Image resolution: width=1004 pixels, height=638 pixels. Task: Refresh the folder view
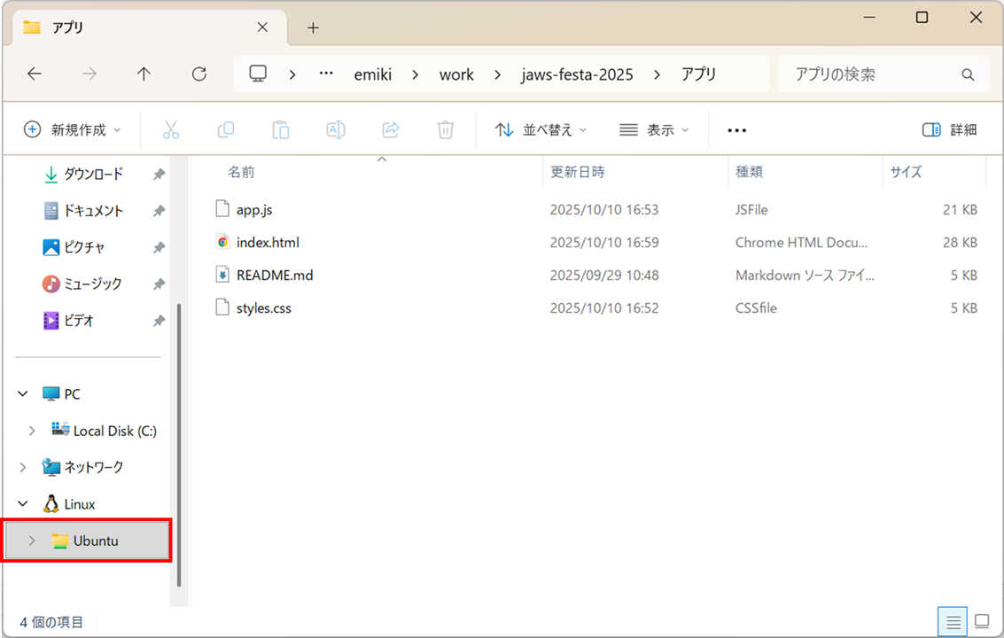click(x=198, y=74)
